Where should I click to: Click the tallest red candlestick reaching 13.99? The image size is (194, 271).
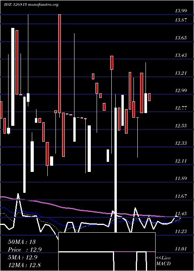(59, 63)
